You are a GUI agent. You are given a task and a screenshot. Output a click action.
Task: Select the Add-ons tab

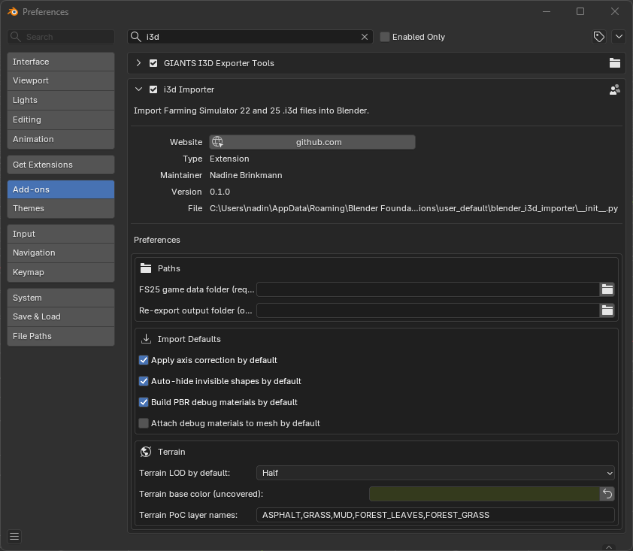[61, 189]
